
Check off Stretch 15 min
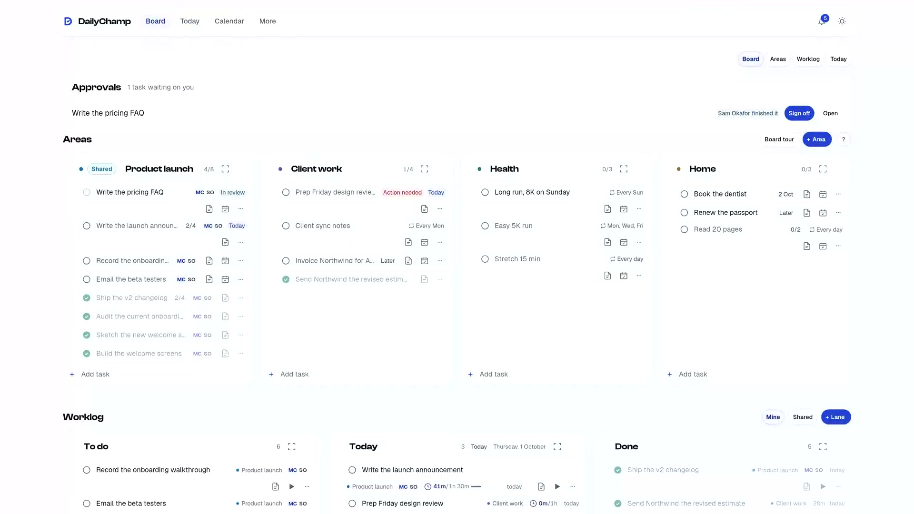tap(485, 259)
